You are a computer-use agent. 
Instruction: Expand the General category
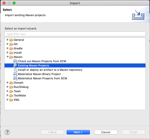pos(8,40)
